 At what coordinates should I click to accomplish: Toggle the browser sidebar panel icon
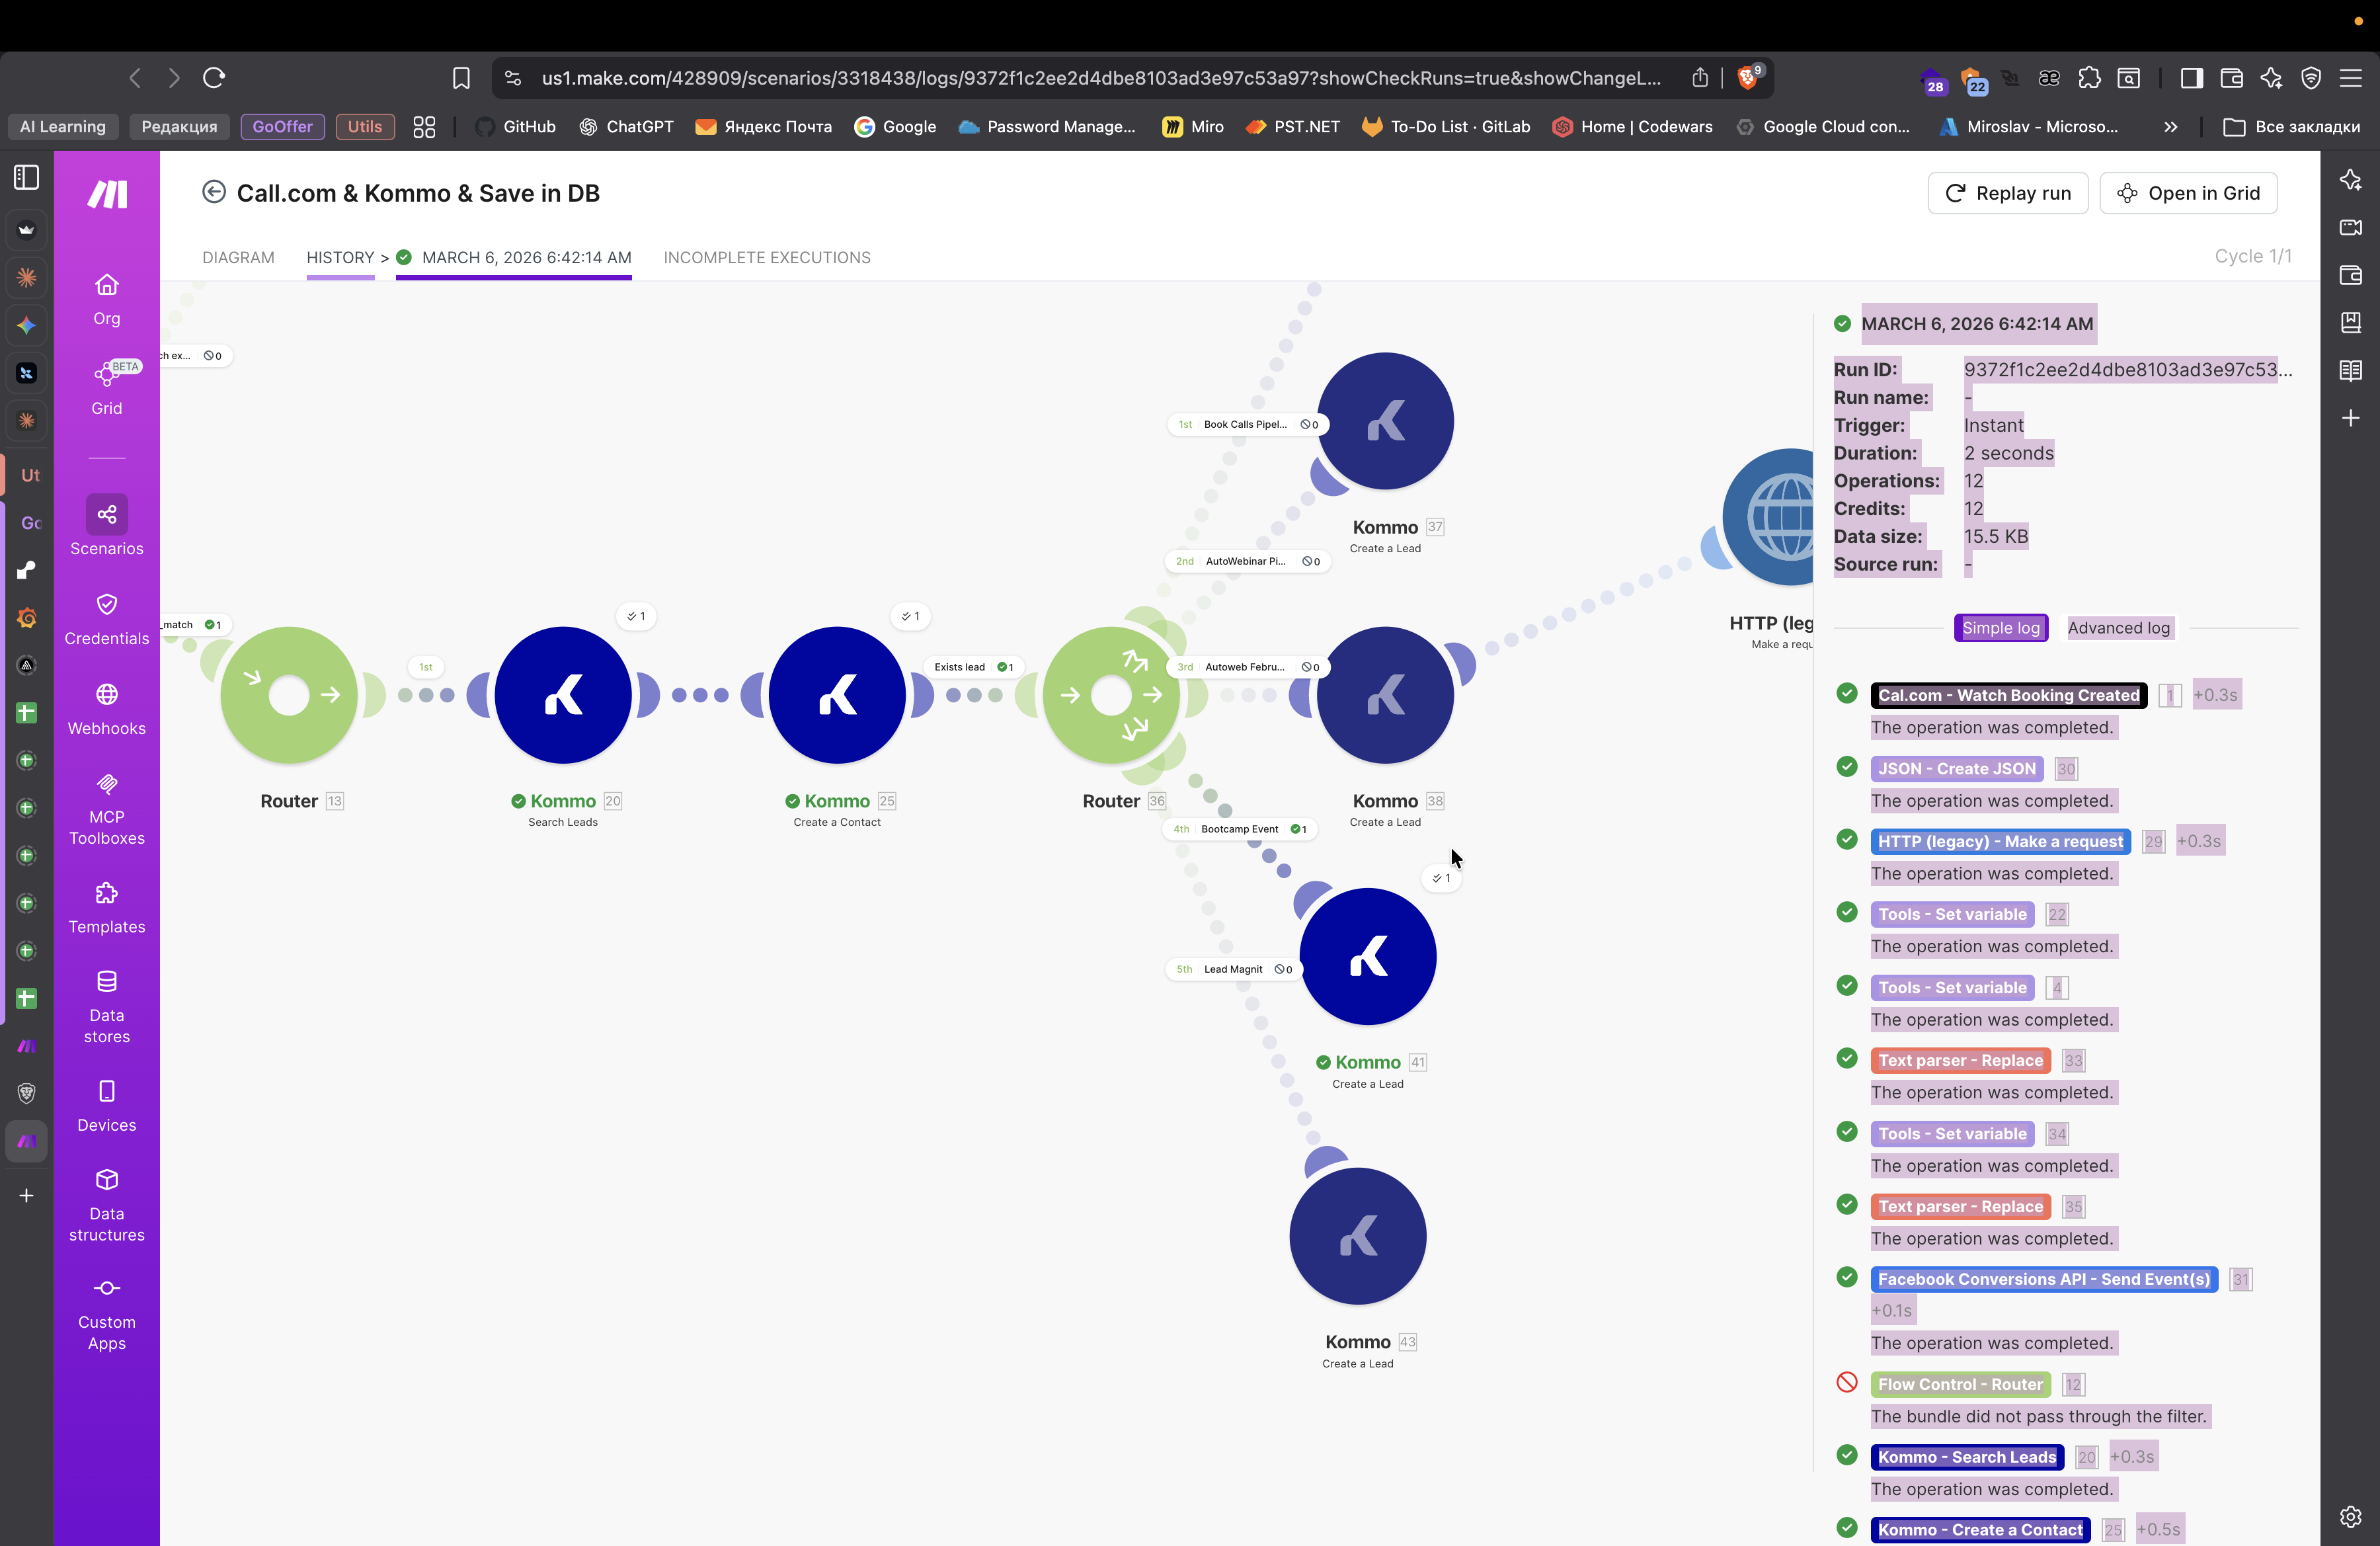click(x=2191, y=78)
